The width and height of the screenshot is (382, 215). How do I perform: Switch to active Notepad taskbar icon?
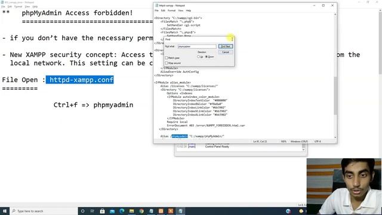(x=180, y=211)
